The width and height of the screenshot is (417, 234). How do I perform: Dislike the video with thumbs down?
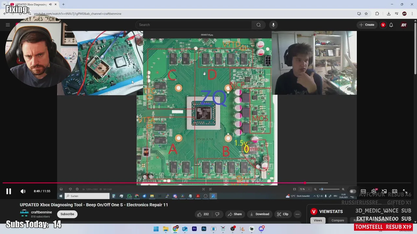coord(217,214)
